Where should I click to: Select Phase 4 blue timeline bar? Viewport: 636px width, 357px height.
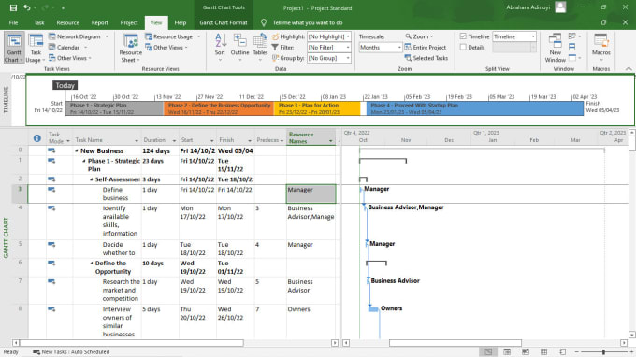click(475, 108)
